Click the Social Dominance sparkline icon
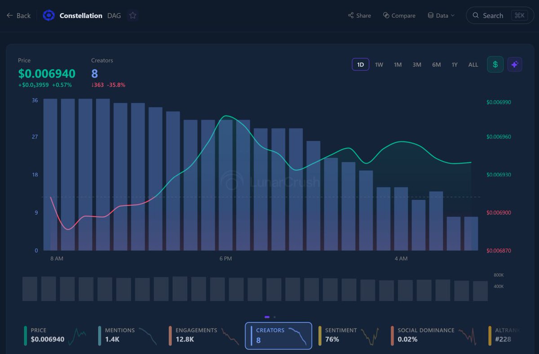 [x=467, y=337]
